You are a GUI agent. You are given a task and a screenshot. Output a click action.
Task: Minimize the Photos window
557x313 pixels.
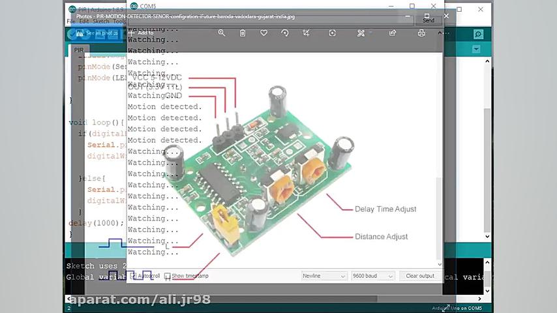(x=408, y=16)
